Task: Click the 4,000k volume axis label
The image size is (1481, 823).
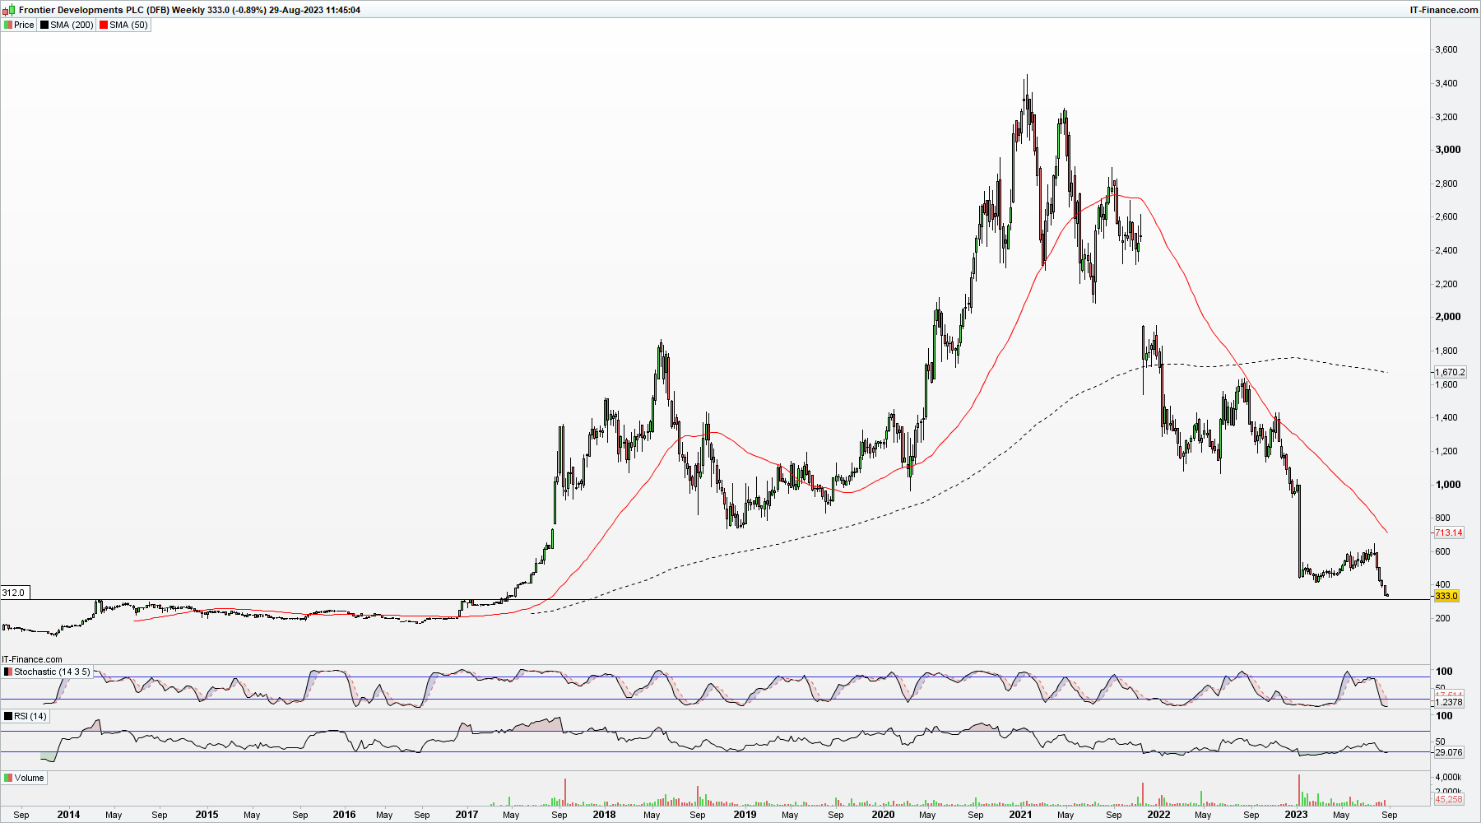Action: [1448, 777]
